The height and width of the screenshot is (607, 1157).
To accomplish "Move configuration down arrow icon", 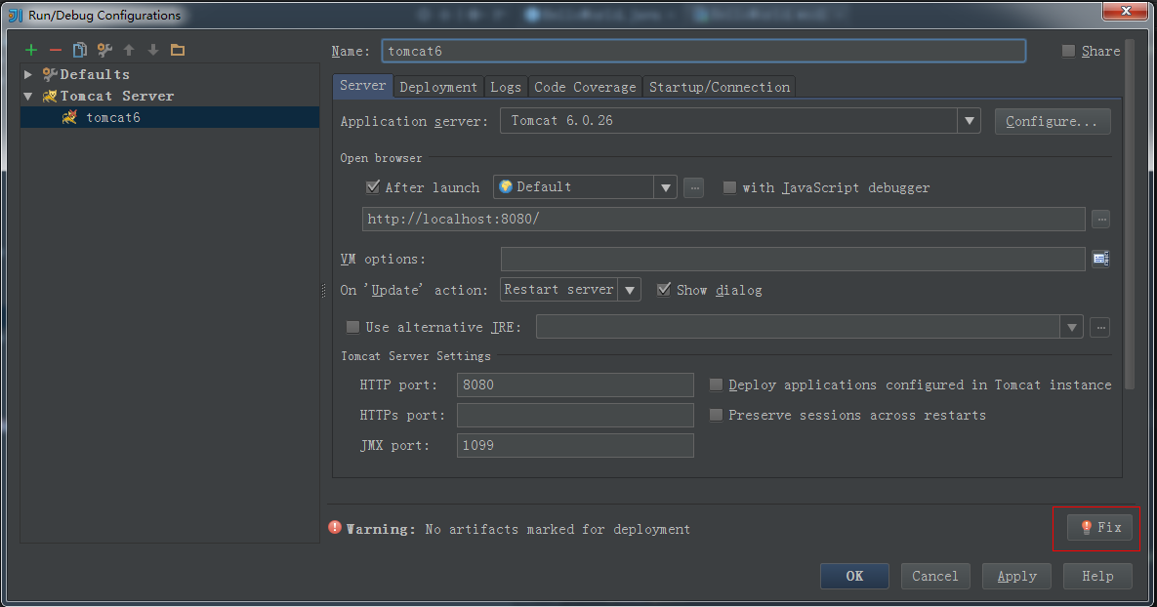I will point(153,50).
